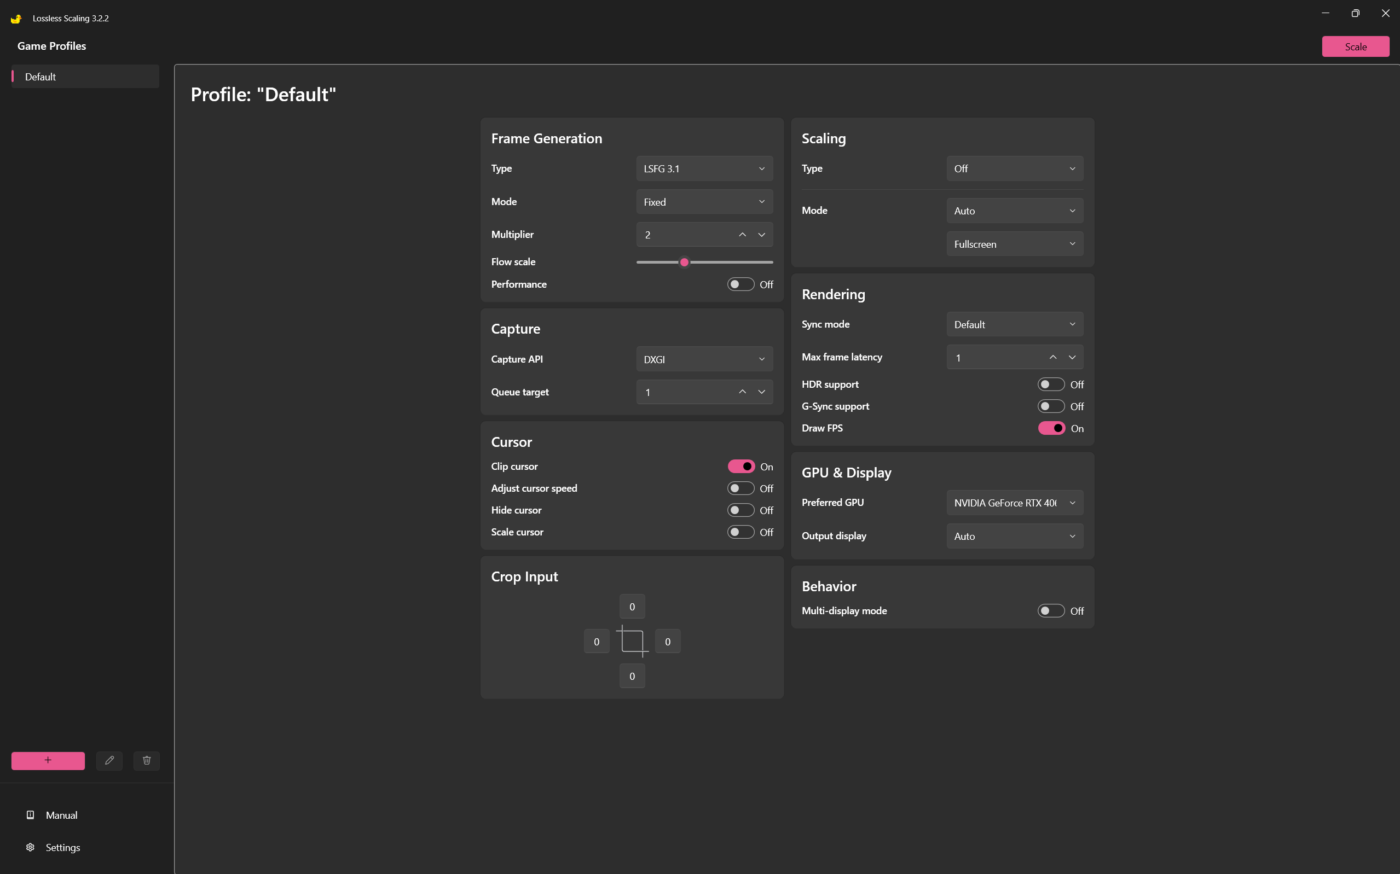Open the Preferred GPU dropdown

coord(1014,503)
